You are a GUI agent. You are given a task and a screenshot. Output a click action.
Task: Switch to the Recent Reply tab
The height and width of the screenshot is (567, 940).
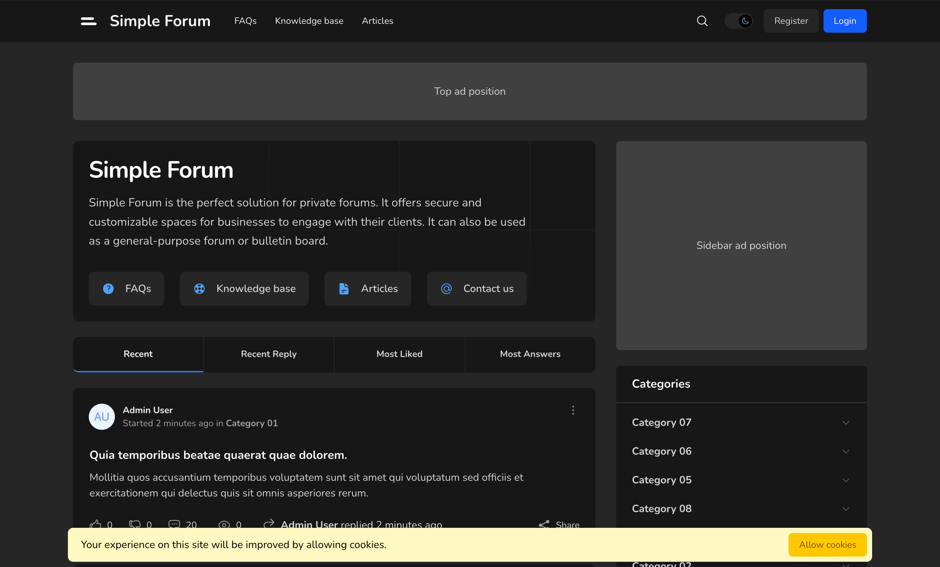point(269,354)
